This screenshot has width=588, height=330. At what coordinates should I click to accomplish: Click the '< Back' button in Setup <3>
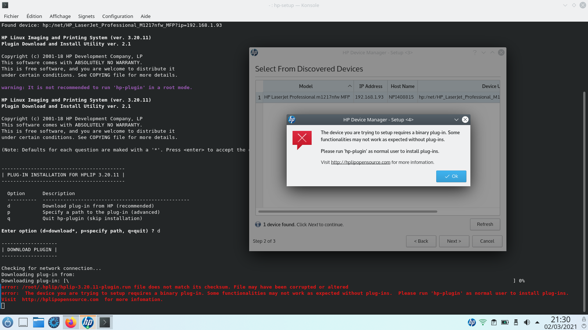(421, 241)
